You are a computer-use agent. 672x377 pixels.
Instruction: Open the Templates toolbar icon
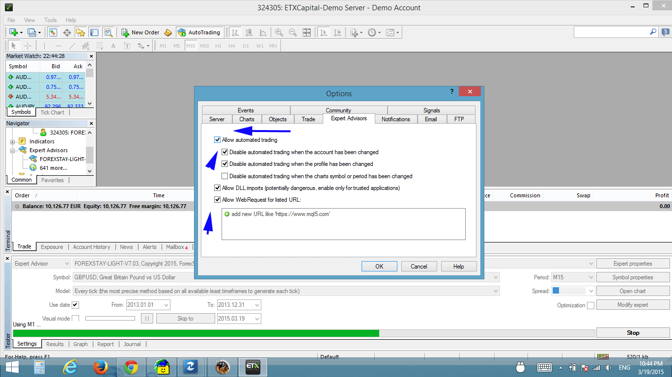[392, 32]
